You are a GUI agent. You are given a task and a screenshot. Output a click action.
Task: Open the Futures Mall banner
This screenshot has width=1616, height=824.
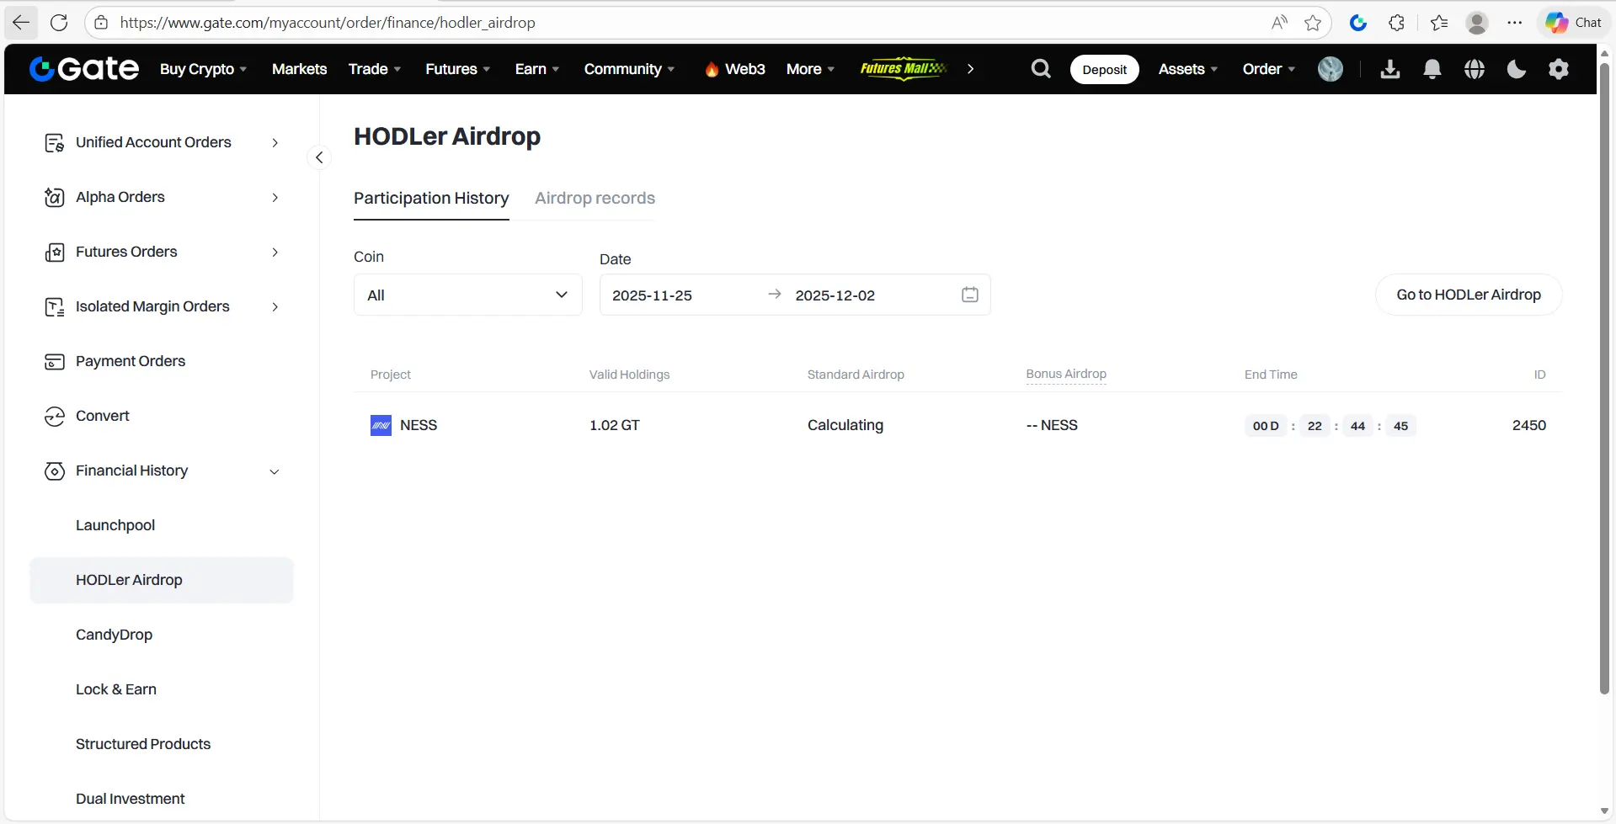pyautogui.click(x=904, y=69)
